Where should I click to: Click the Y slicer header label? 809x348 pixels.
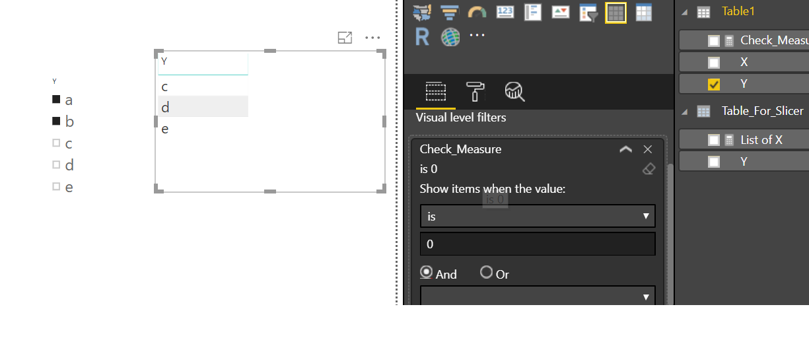coord(55,81)
